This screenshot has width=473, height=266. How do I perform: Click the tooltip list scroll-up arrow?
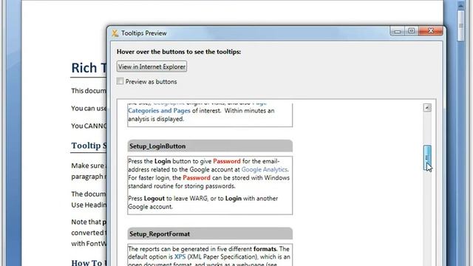coord(427,108)
